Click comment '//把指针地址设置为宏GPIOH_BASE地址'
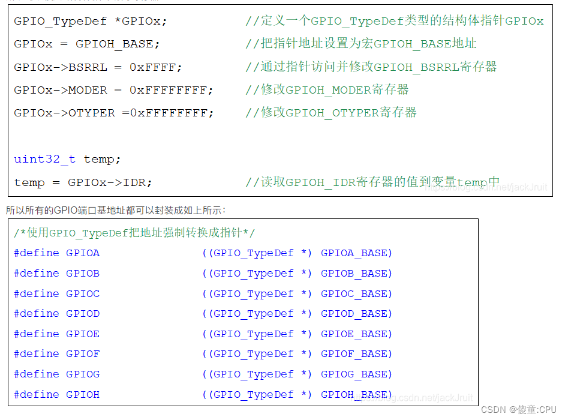 pos(360,44)
